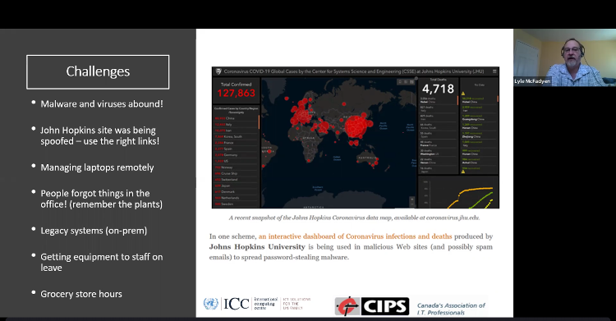Click the legend icon in the map toolbar
Screen dimensions: 616x321
point(406,82)
